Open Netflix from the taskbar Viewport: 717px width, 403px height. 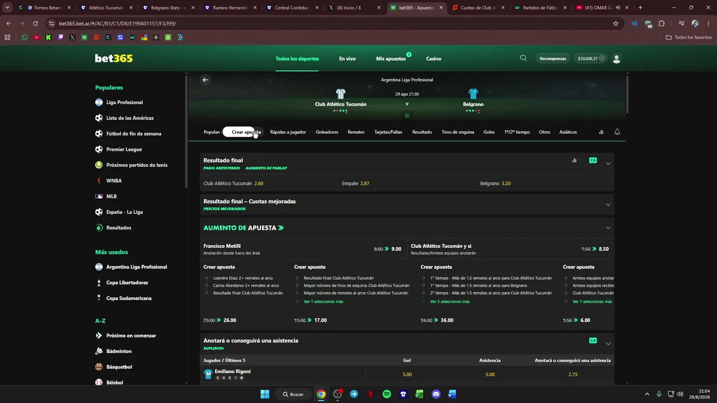pyautogui.click(x=370, y=394)
